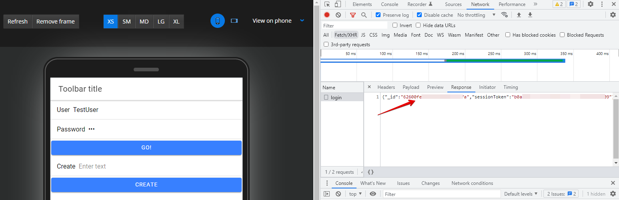Image resolution: width=619 pixels, height=200 pixels.
Task: Check the Blocked Requests checkbox
Action: coord(562,35)
